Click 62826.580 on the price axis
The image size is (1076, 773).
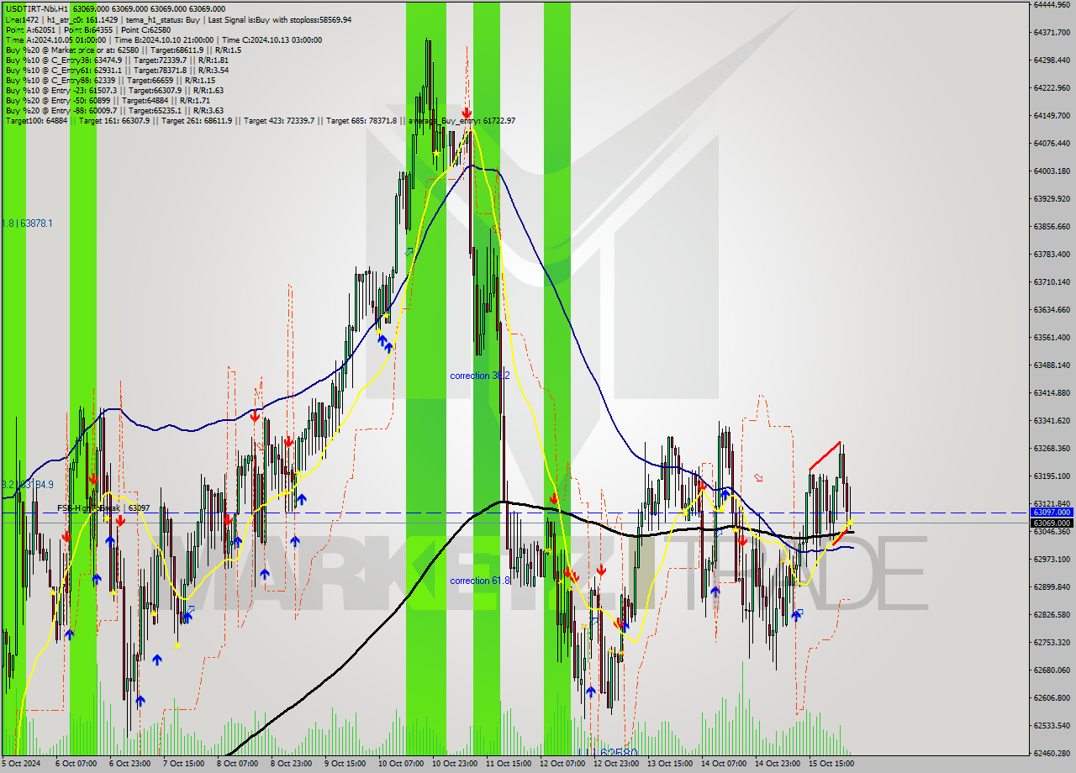click(1052, 614)
